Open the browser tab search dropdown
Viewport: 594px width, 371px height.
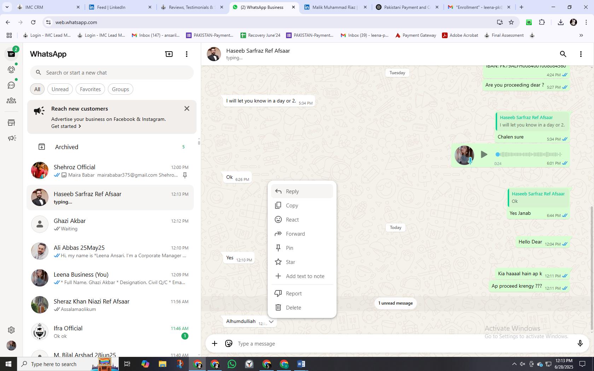pyautogui.click(x=7, y=7)
